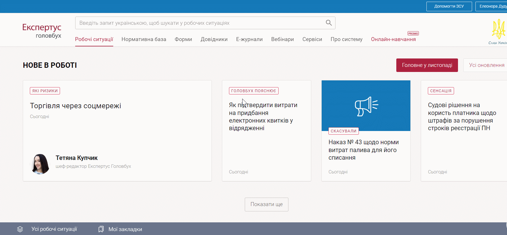This screenshot has height=235, width=507.
Task: Open Усі робочі ситуації in the bottom bar
Action: point(54,229)
